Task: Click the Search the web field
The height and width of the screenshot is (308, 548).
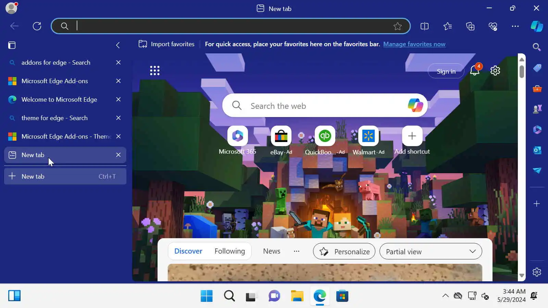Action: click(325, 105)
